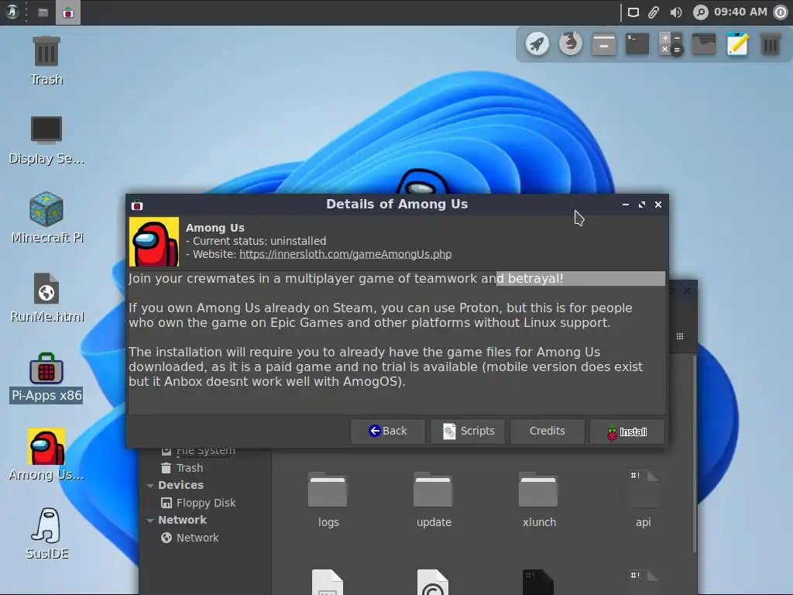Open the power button in top panel
793x595 pixels.
pyautogui.click(x=781, y=12)
